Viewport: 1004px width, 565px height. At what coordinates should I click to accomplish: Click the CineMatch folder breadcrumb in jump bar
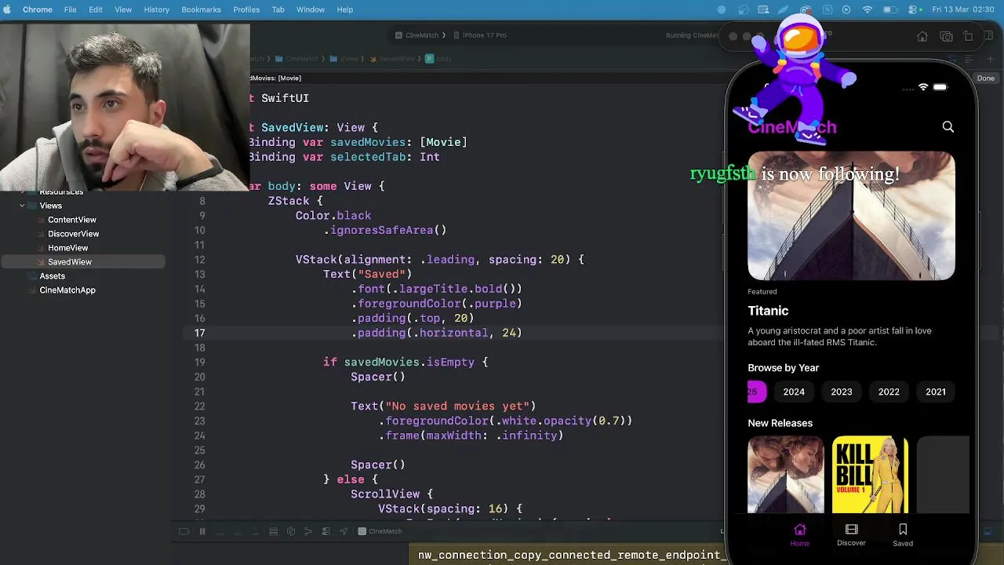click(x=296, y=59)
